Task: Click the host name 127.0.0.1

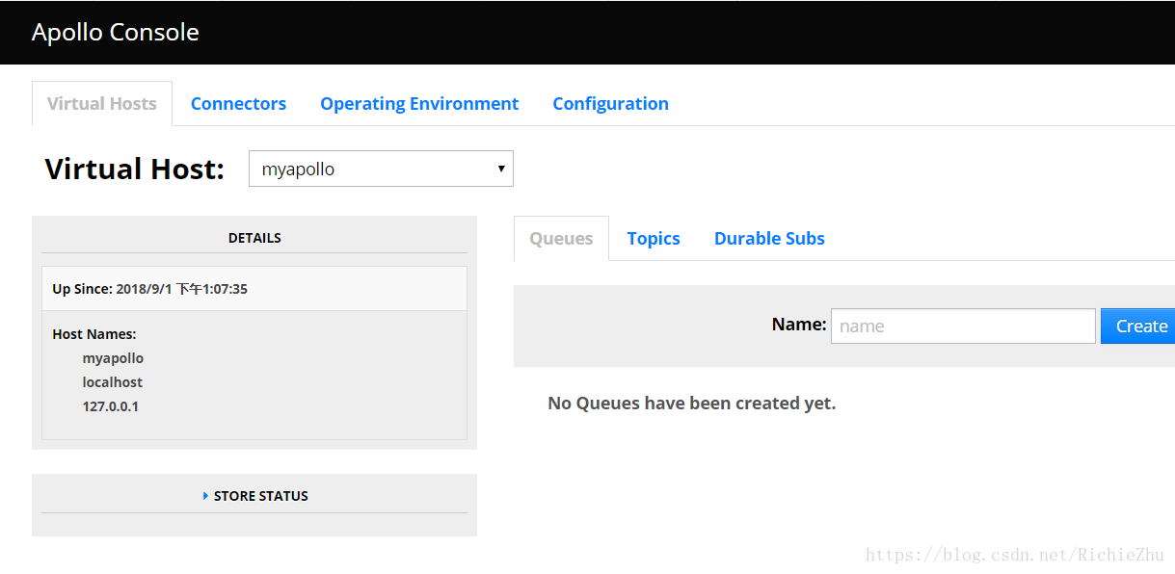Action: 111,406
